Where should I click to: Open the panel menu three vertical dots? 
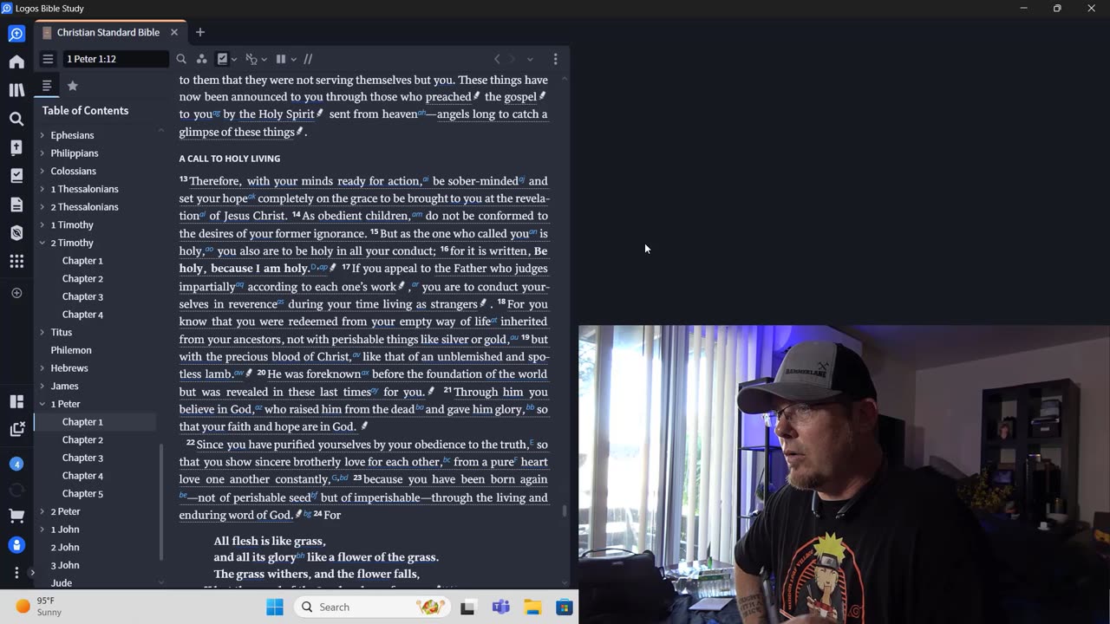tap(556, 59)
